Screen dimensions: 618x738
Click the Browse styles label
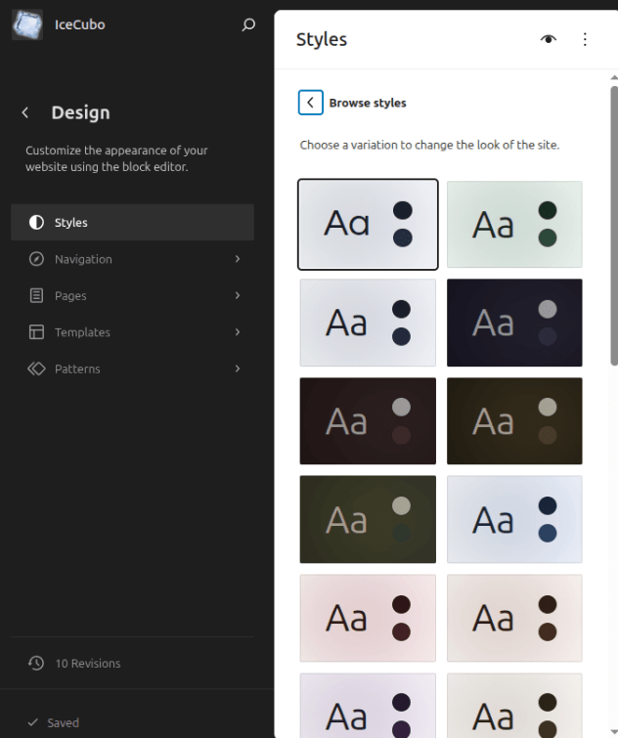(368, 103)
